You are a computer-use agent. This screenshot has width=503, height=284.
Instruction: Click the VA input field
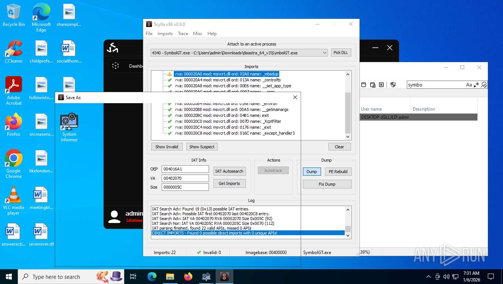tap(185, 178)
